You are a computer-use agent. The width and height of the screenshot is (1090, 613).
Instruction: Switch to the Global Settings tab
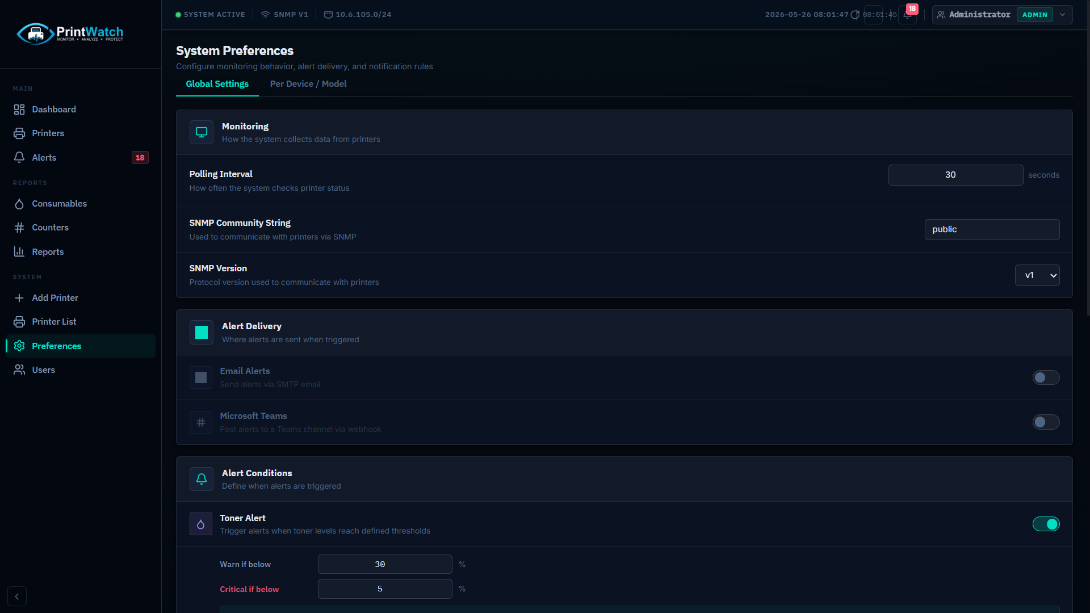click(x=217, y=84)
